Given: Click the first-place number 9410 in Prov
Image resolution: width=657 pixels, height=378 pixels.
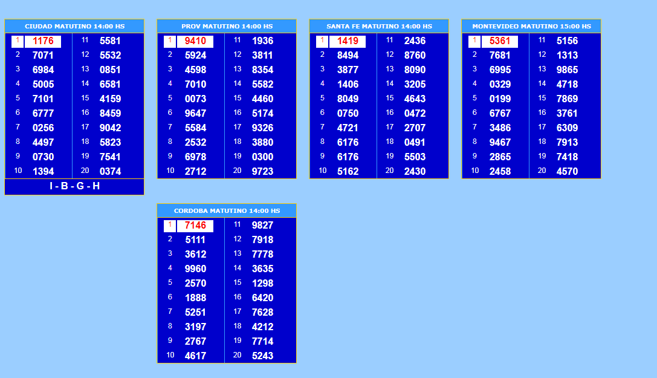Looking at the screenshot, I should tap(195, 41).
